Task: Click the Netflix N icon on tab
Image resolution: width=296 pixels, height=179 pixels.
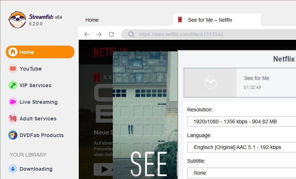Action: click(180, 20)
